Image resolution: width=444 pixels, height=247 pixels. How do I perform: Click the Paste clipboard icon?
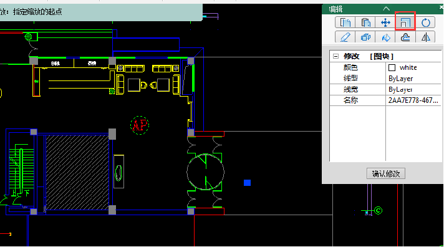[x=365, y=22]
